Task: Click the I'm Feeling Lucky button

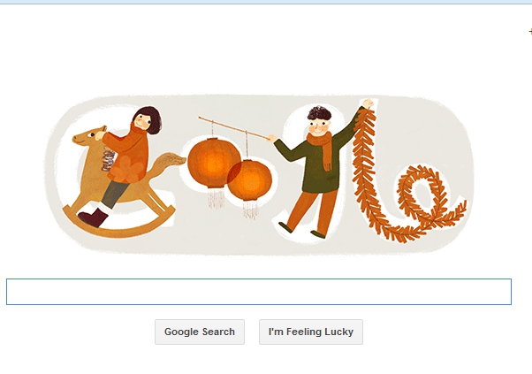Action: tap(311, 332)
